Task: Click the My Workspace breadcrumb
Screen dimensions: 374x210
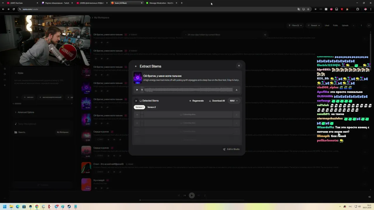Action: pyautogui.click(x=101, y=17)
